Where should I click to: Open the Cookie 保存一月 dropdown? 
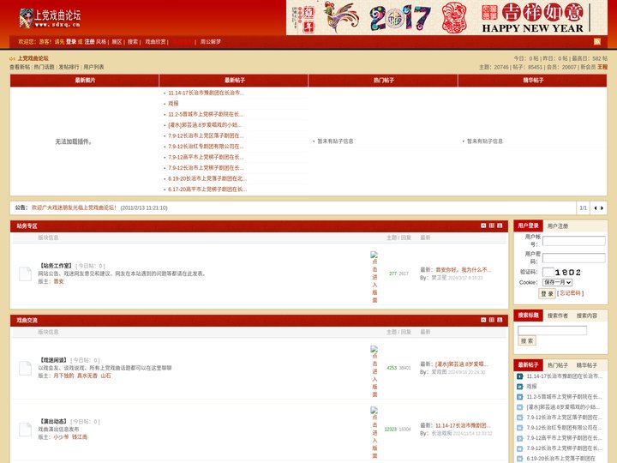click(x=557, y=282)
